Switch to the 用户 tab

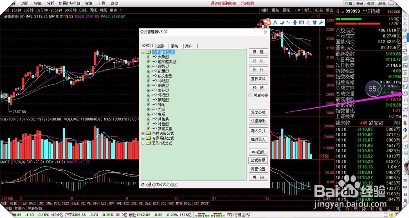pyautogui.click(x=189, y=46)
